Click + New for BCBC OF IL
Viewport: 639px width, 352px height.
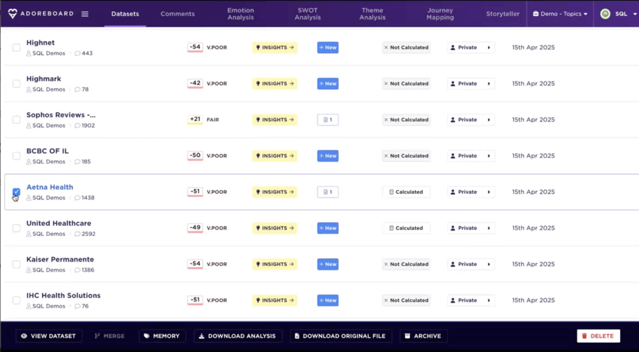(x=328, y=155)
